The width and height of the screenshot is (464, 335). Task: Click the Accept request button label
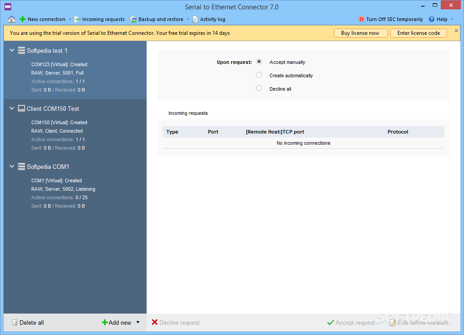coord(355,322)
